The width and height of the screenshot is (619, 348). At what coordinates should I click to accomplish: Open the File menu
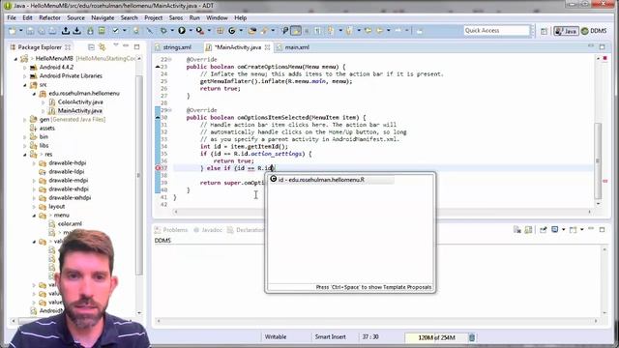(12, 17)
